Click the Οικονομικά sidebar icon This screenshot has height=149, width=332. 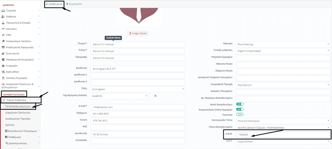[x=3, y=53]
